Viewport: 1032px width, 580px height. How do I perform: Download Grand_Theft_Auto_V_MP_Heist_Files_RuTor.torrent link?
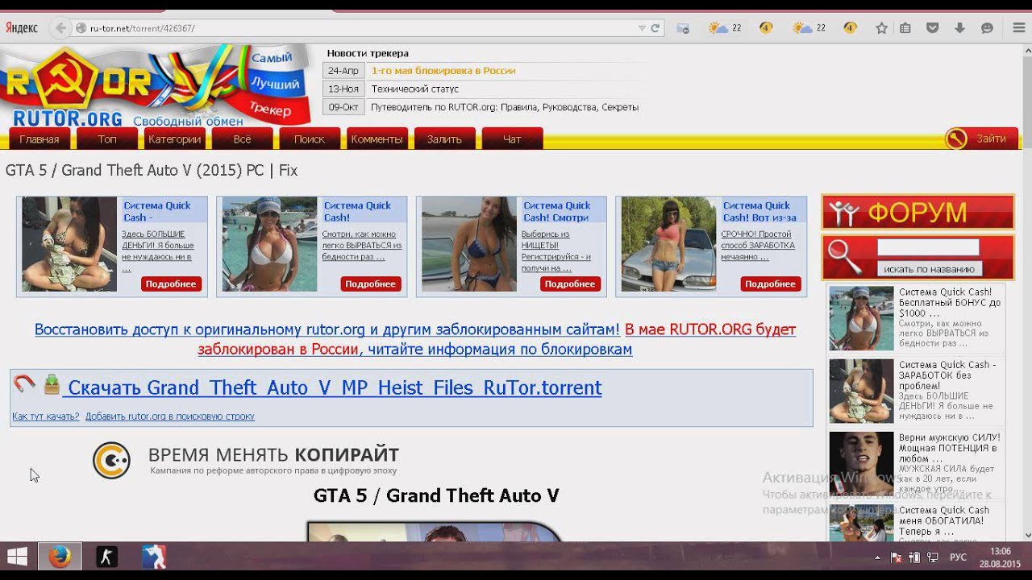335,387
